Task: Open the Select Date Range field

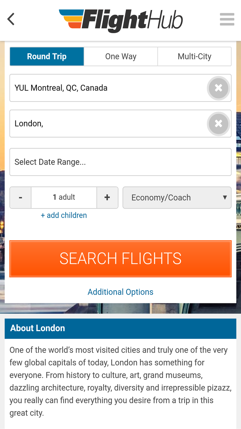Action: pos(120,162)
